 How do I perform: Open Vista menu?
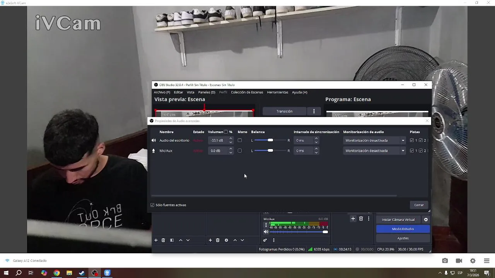pos(191,92)
